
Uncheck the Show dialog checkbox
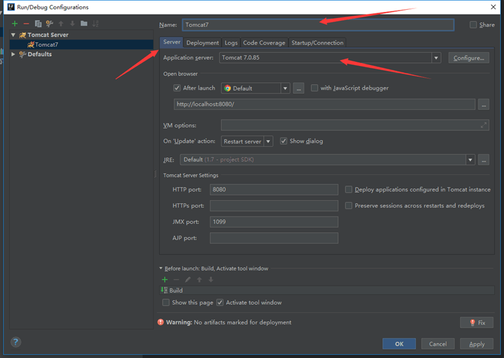tap(284, 141)
